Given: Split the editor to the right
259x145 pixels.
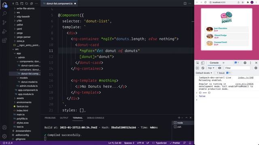Looking at the screenshot, I should (x=185, y=4).
